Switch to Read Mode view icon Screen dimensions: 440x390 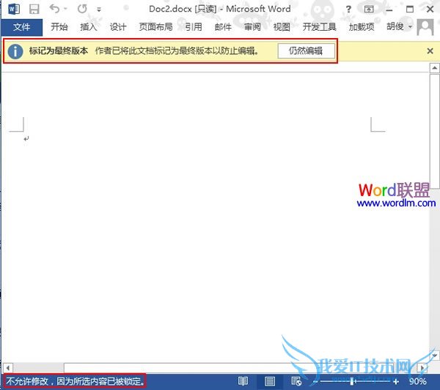(243, 381)
